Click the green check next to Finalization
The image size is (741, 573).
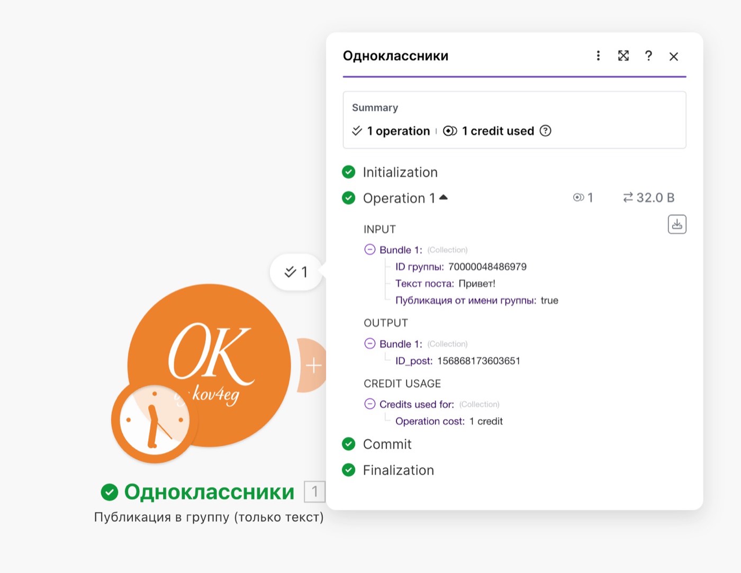coord(349,470)
